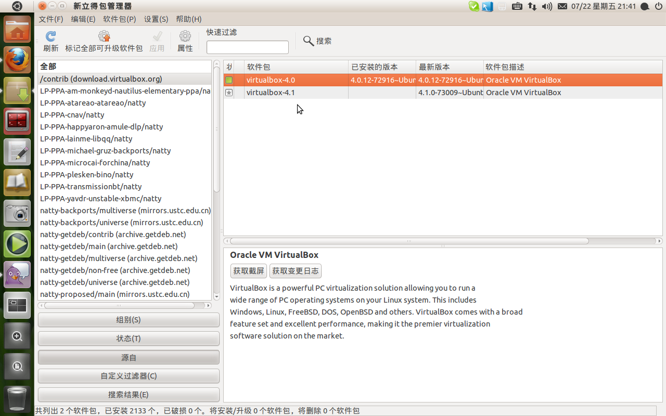Image resolution: width=666 pixels, height=416 pixels.
Task: Toggle status checkbox for virtualbox-4.1
Action: point(228,93)
